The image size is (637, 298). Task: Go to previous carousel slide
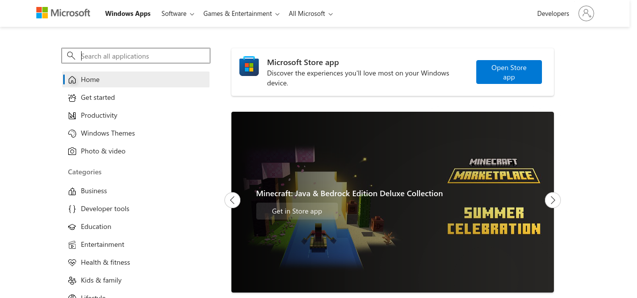(232, 200)
